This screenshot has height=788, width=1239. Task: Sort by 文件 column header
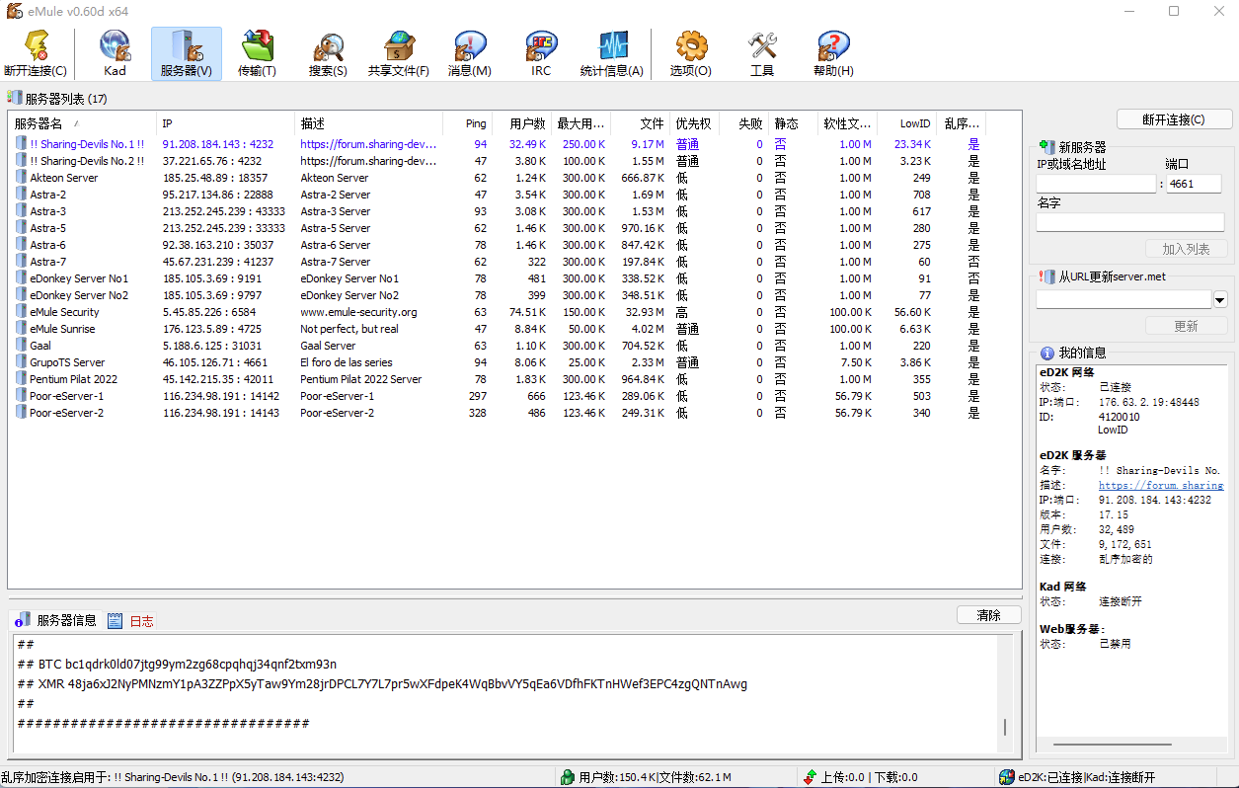tap(641, 123)
